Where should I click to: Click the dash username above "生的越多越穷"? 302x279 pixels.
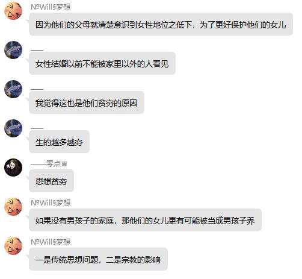click(x=37, y=128)
